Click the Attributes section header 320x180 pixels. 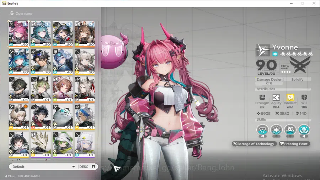(x=266, y=89)
